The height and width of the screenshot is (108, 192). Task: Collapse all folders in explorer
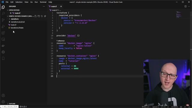tap(45, 16)
